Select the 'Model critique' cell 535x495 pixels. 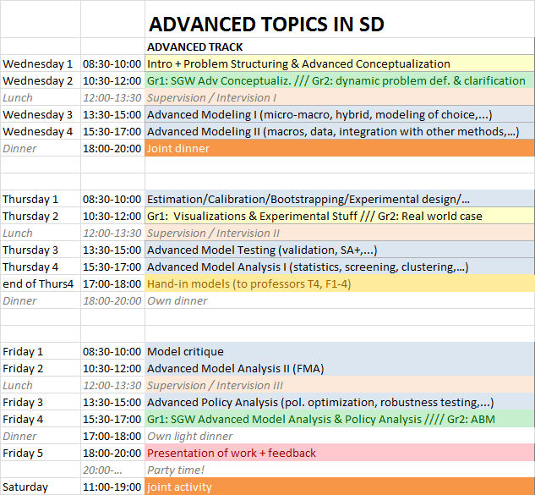pos(340,351)
